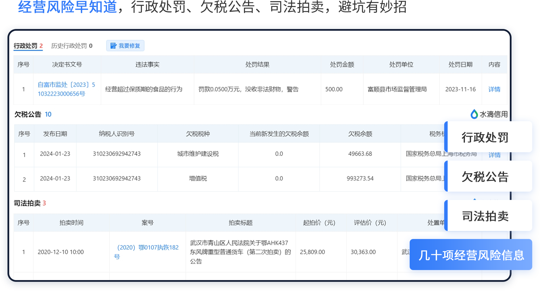Click the 水滴信用 water drop logo
The width and height of the screenshot is (540, 291).
coord(474,114)
